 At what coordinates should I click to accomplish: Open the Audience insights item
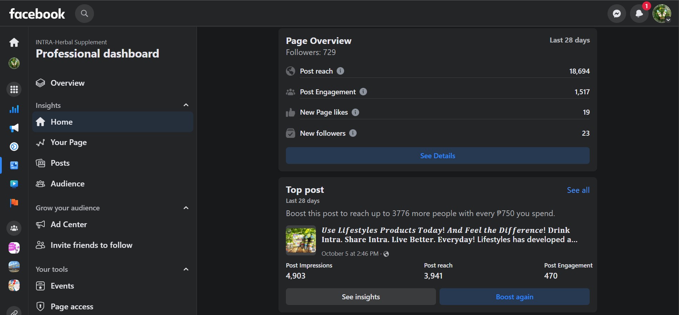113,184
